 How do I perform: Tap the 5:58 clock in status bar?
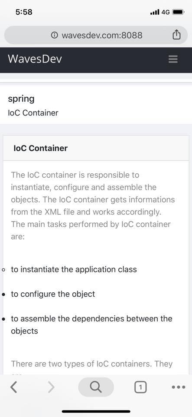(x=24, y=12)
